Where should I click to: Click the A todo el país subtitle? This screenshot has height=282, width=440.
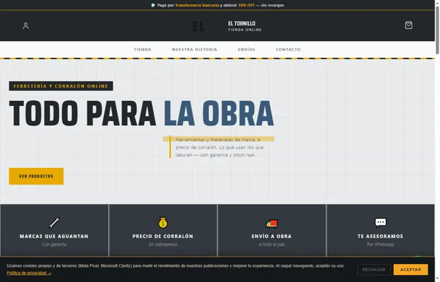point(272,244)
